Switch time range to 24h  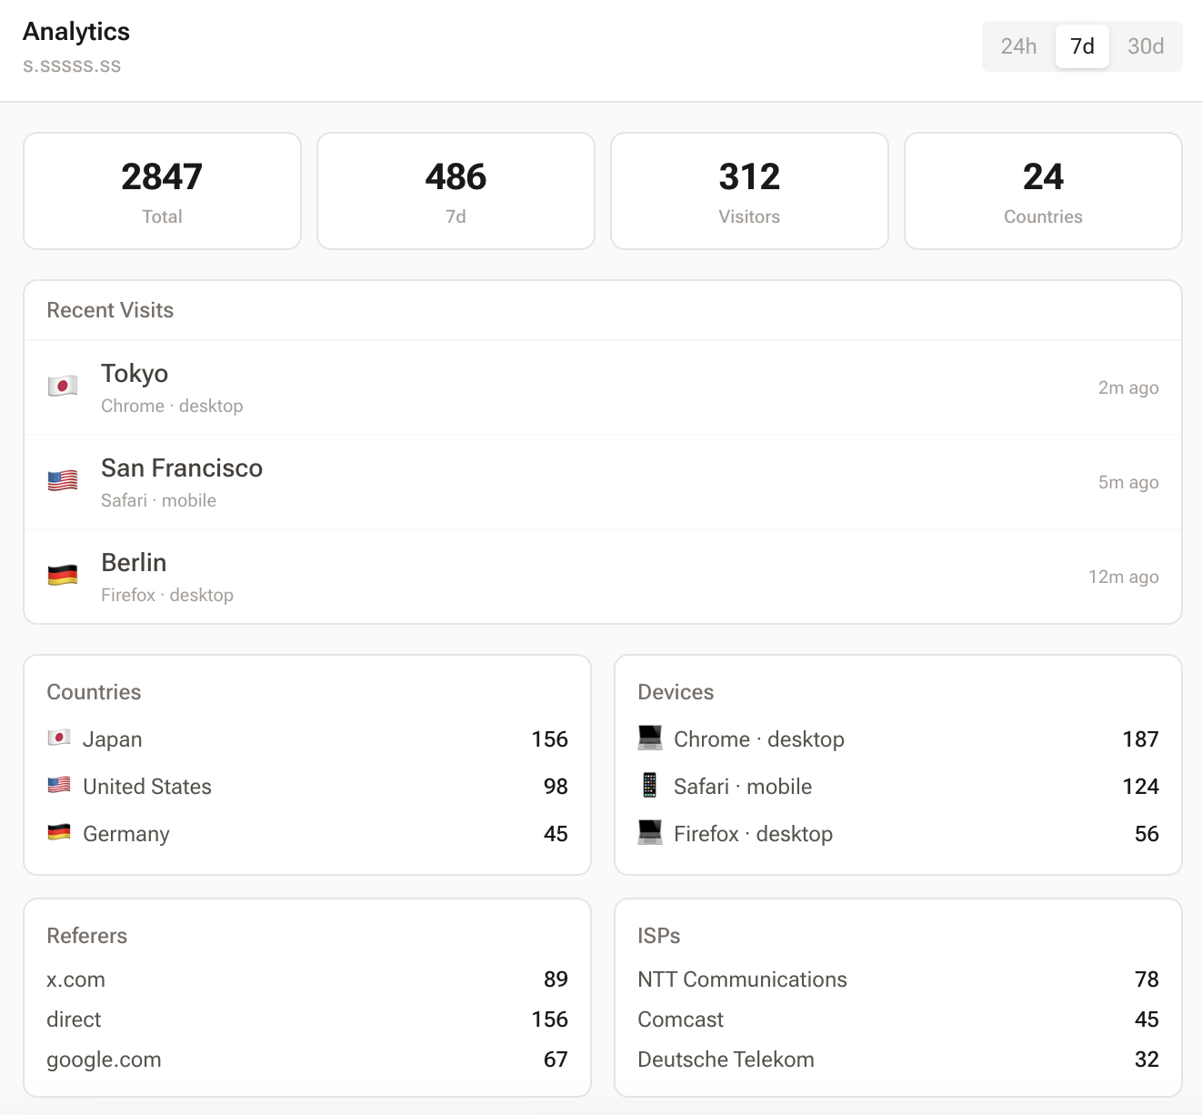1018,46
